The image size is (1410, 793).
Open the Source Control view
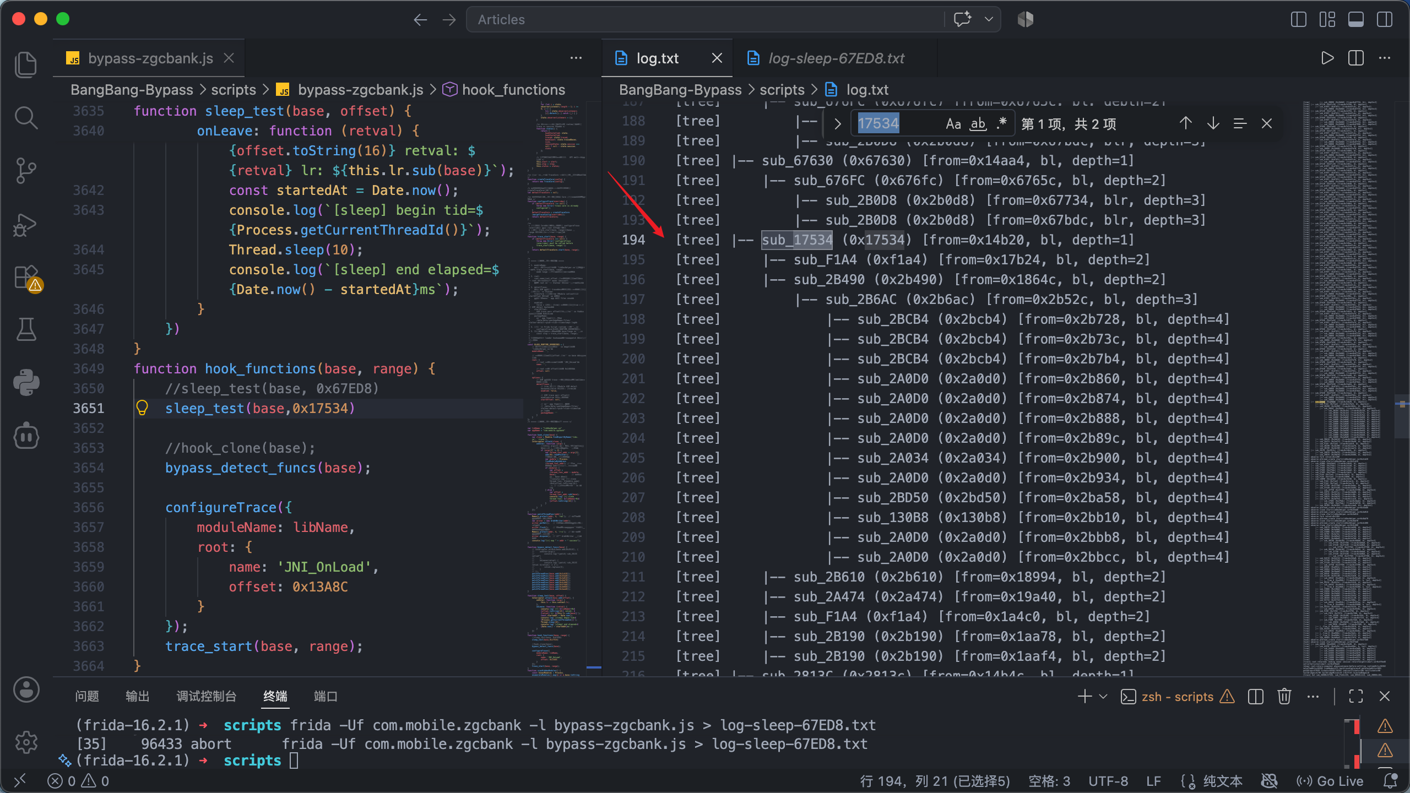26,171
